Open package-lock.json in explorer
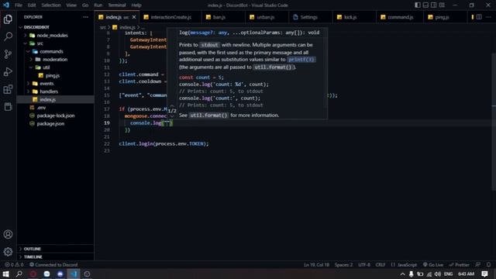 (55, 115)
